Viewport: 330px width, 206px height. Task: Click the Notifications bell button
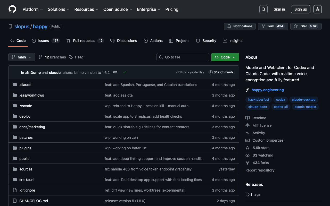point(240,26)
